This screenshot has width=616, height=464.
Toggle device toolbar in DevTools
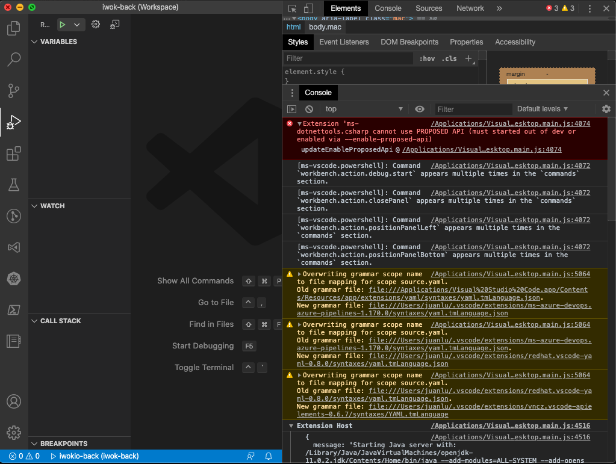coord(308,8)
